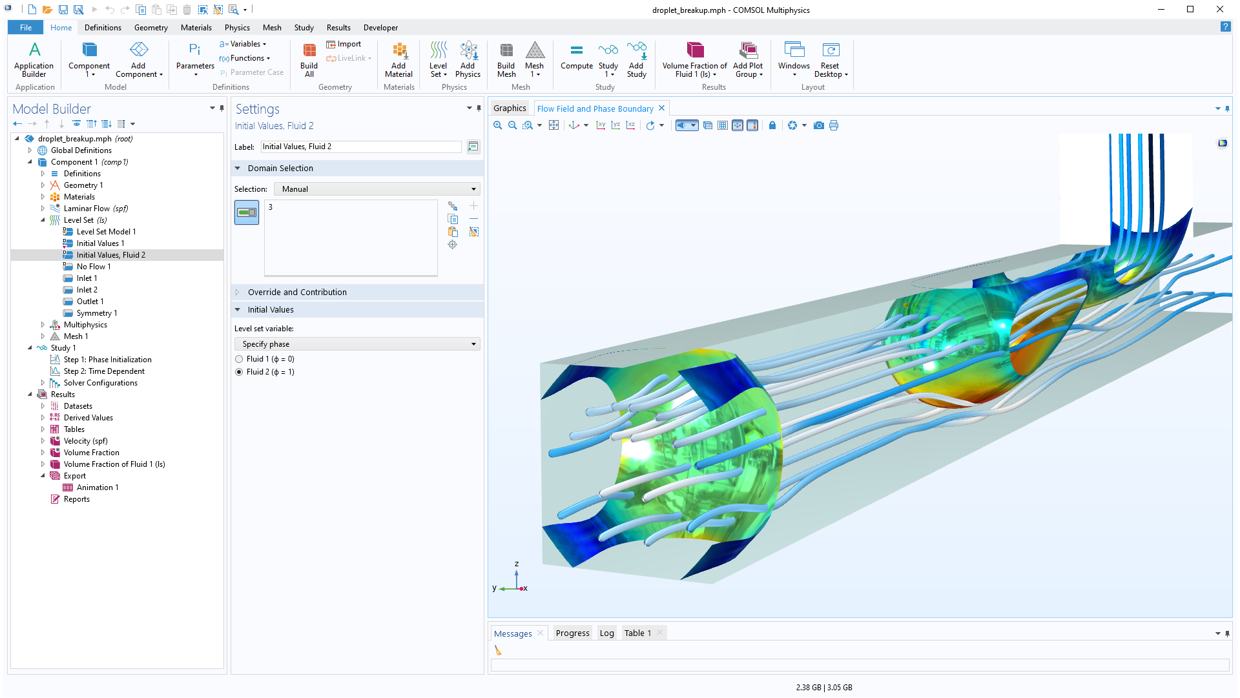Toggle the Activate Selection switch

pyautogui.click(x=247, y=212)
